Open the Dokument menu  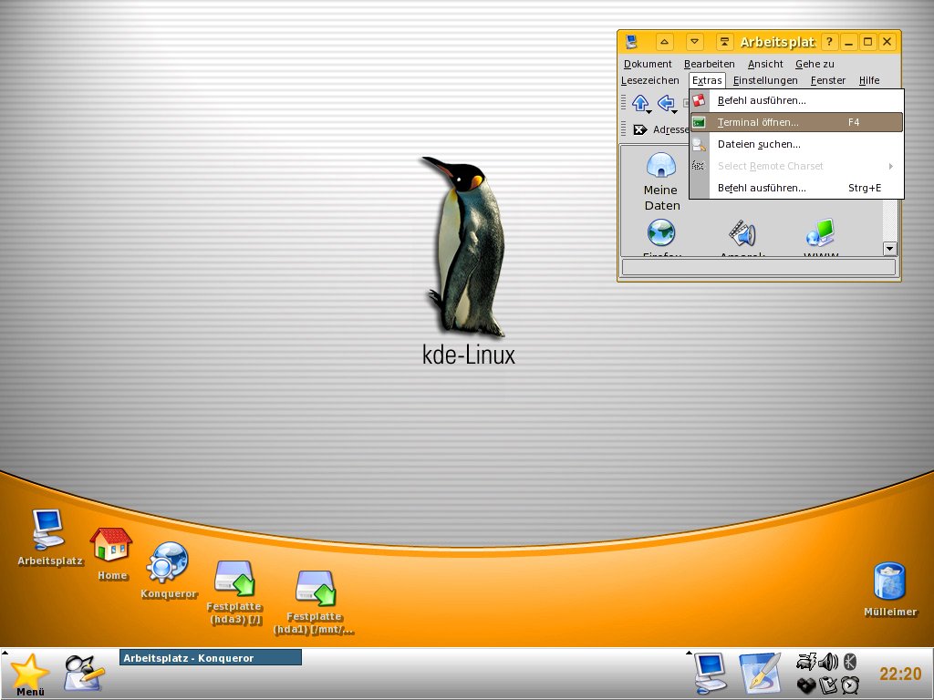[x=648, y=64]
